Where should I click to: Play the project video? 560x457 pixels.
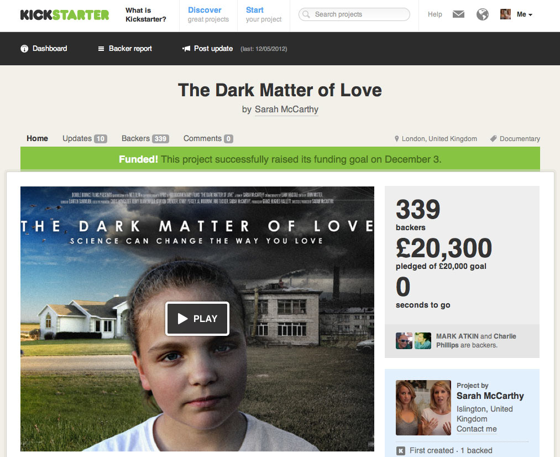click(x=197, y=318)
